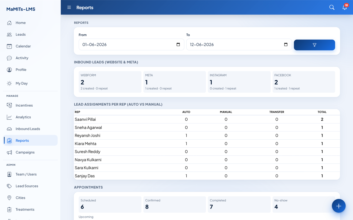
Task: Open Inbound Leads page
Action: (x=30, y=129)
